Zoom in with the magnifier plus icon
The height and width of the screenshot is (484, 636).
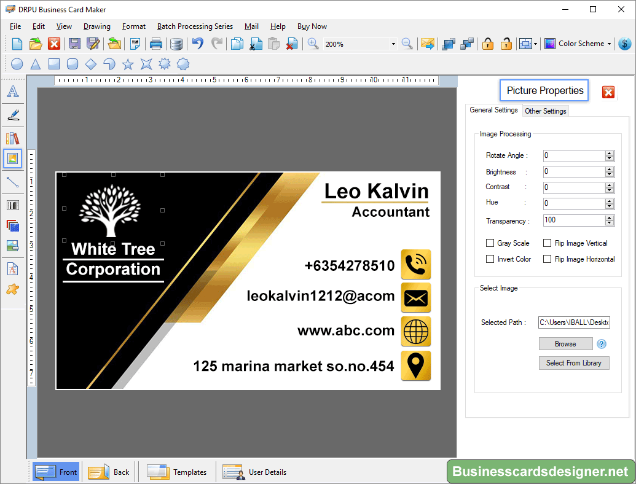(313, 44)
